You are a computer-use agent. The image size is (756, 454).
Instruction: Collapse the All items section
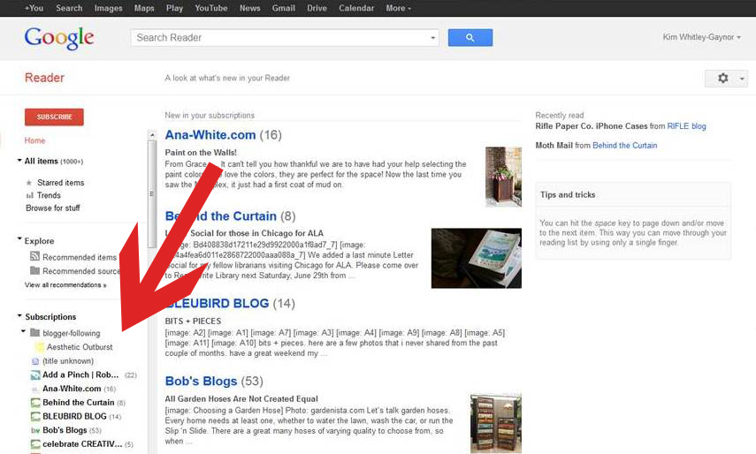[x=19, y=161]
